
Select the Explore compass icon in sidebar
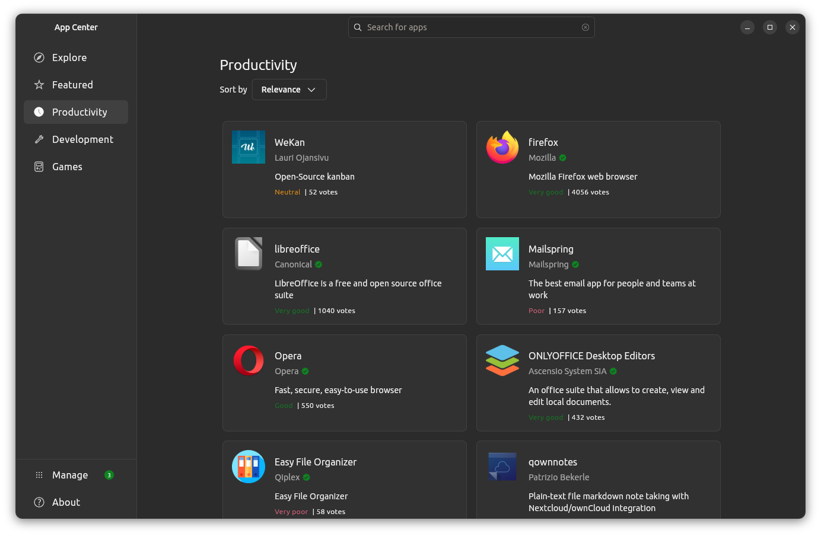(x=39, y=57)
